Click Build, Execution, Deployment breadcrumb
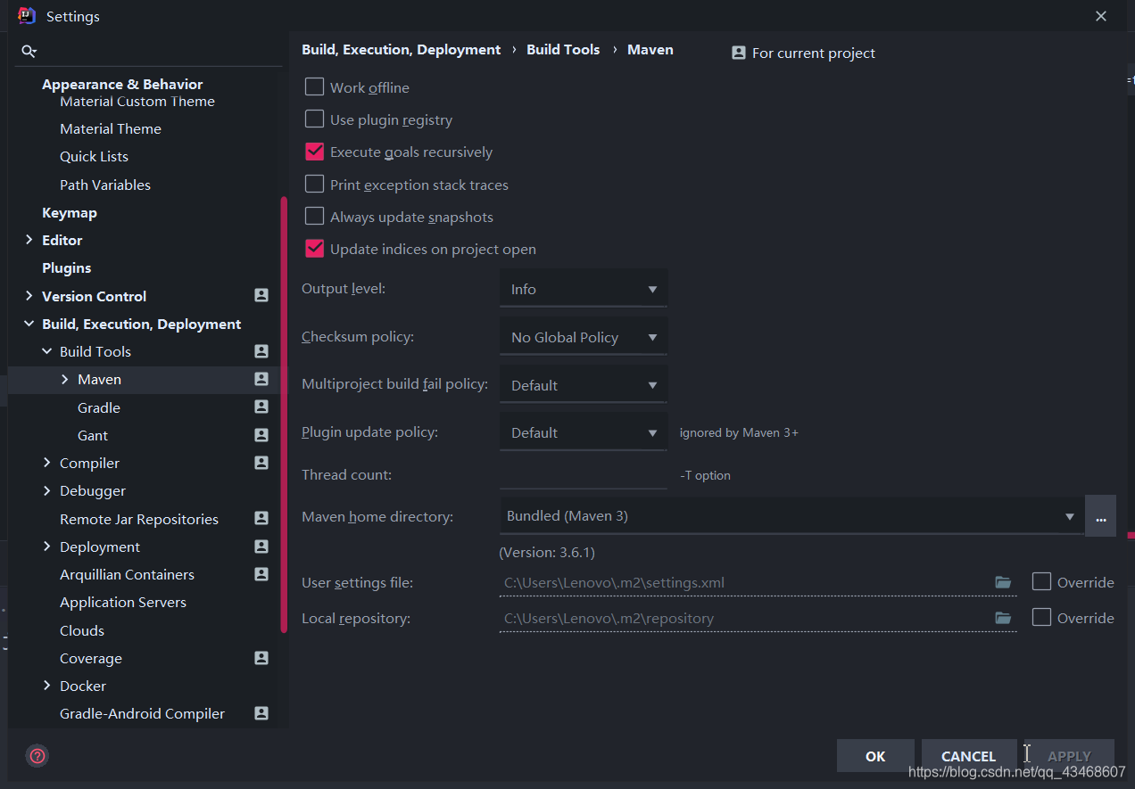The height and width of the screenshot is (789, 1135). (x=402, y=50)
